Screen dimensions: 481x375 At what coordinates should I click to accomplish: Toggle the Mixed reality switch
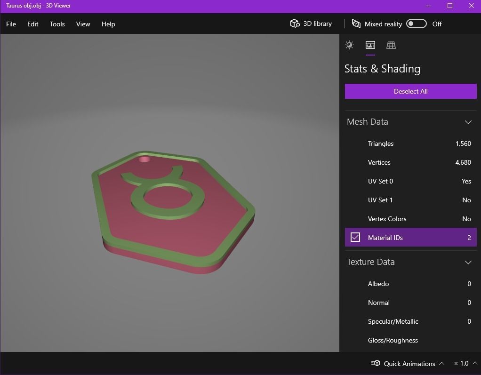[416, 24]
